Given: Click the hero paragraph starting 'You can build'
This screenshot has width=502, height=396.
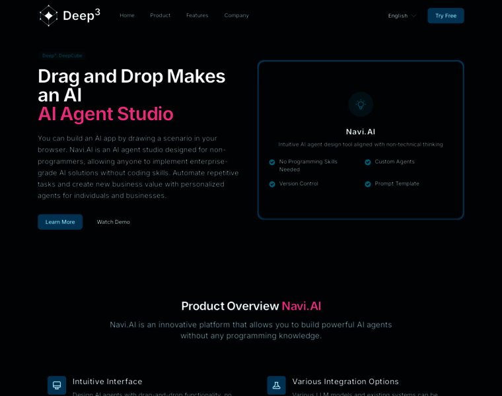Looking at the screenshot, I should (138, 167).
